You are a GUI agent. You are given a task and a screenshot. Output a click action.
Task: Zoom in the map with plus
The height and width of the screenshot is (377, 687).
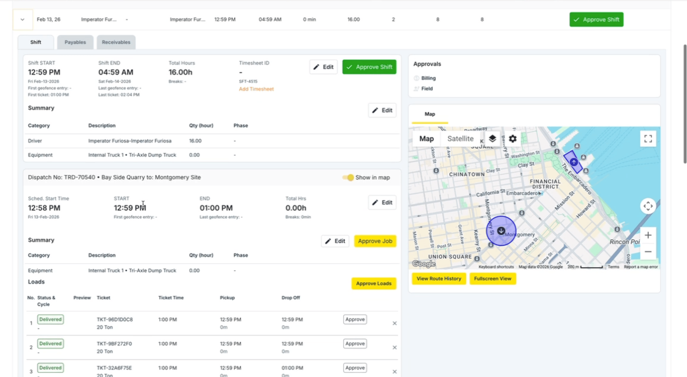click(x=648, y=235)
